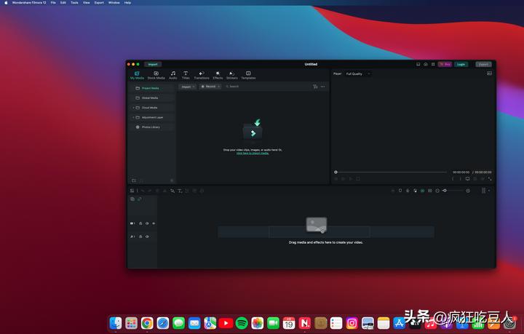Toggle the lock on video track 1

click(x=140, y=223)
